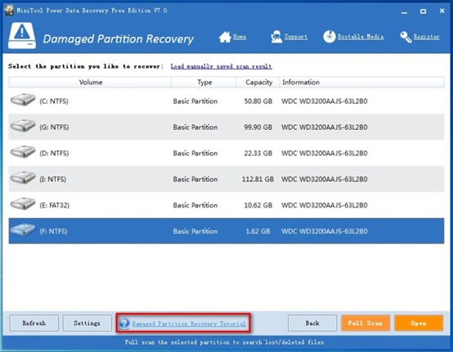Open the Support link
The width and height of the screenshot is (453, 352).
pos(296,37)
